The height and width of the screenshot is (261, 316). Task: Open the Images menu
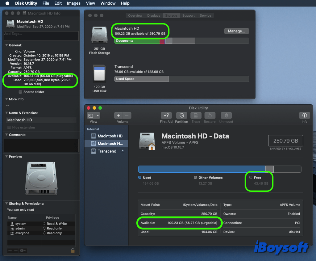click(x=73, y=3)
